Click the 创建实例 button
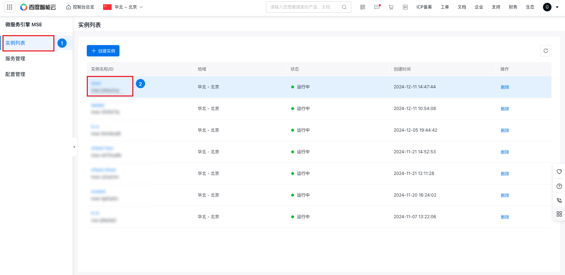This screenshot has width=565, height=275. click(x=103, y=51)
